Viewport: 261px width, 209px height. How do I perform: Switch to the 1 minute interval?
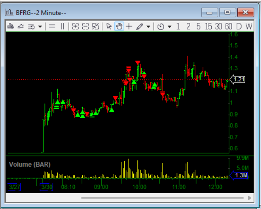[x=178, y=26]
